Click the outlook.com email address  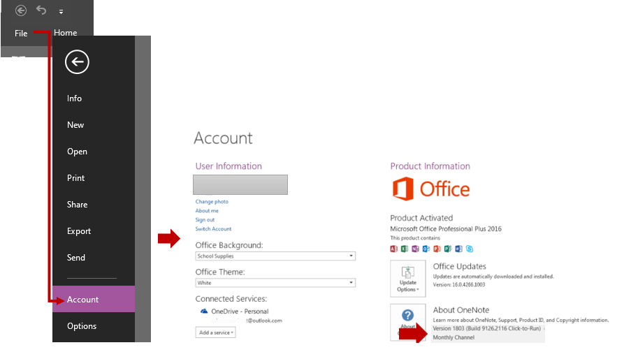(x=247, y=321)
